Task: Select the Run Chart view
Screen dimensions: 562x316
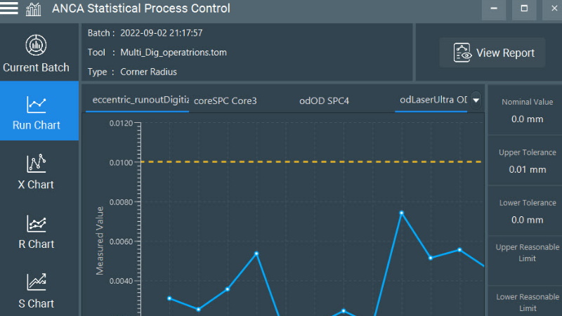Action: coord(39,111)
